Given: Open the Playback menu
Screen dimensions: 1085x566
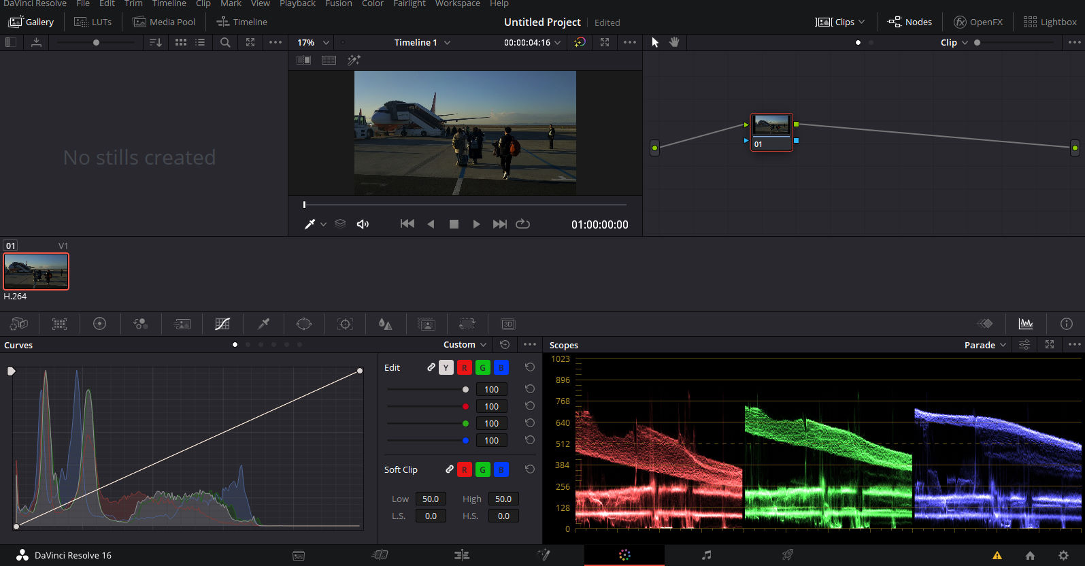Looking at the screenshot, I should point(297,3).
